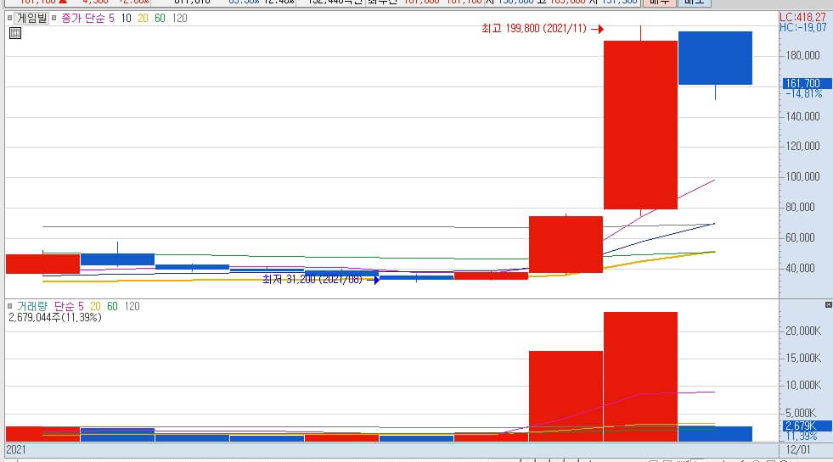
Task: Toggle the square marker before 거래량 label
Action: click(9, 306)
